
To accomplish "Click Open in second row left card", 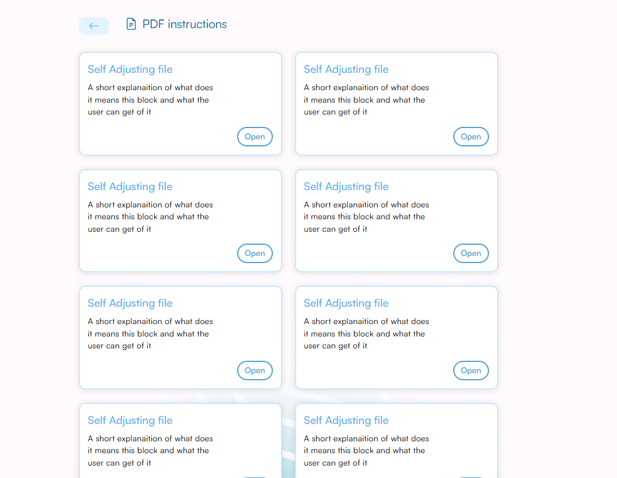I will (255, 253).
